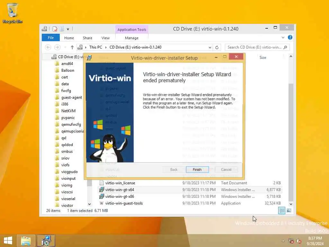This screenshot has height=247, width=329.
Task: Open Explorer Help icon
Action: tap(290, 37)
